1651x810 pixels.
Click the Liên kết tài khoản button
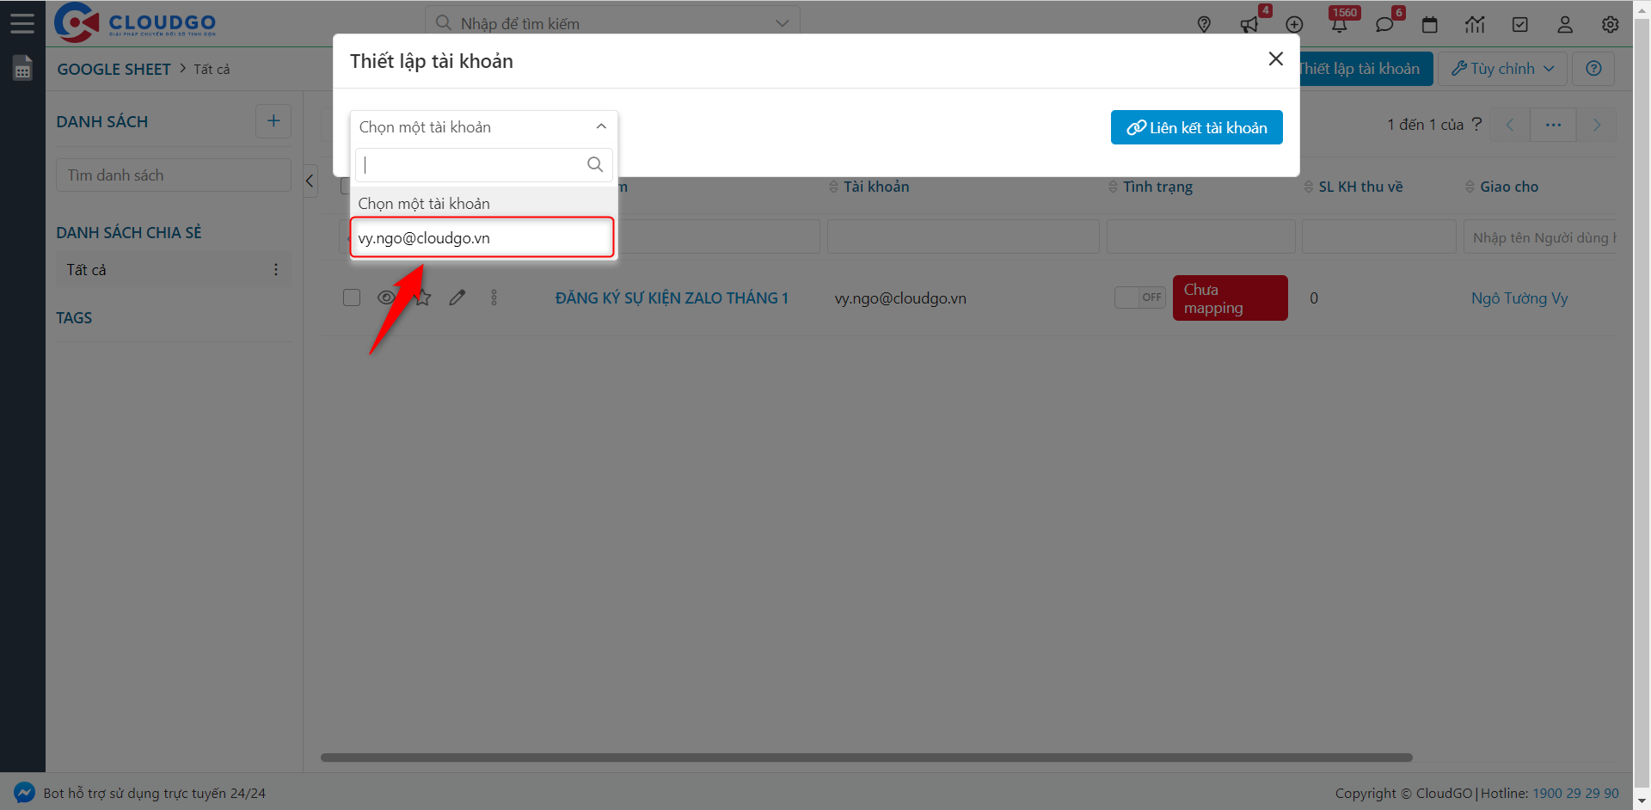(x=1196, y=127)
